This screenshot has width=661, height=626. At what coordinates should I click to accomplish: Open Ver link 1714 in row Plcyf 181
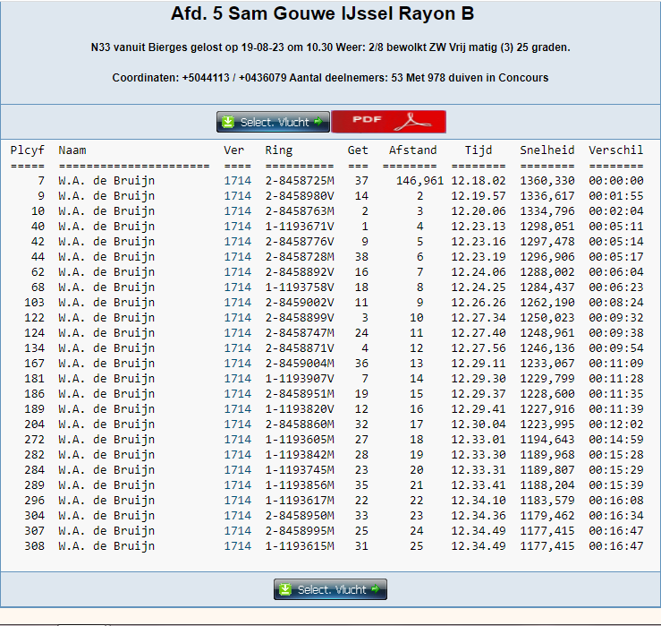237,378
